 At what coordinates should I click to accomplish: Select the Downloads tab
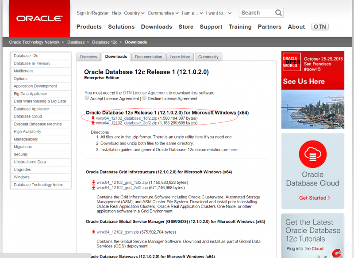point(116,57)
